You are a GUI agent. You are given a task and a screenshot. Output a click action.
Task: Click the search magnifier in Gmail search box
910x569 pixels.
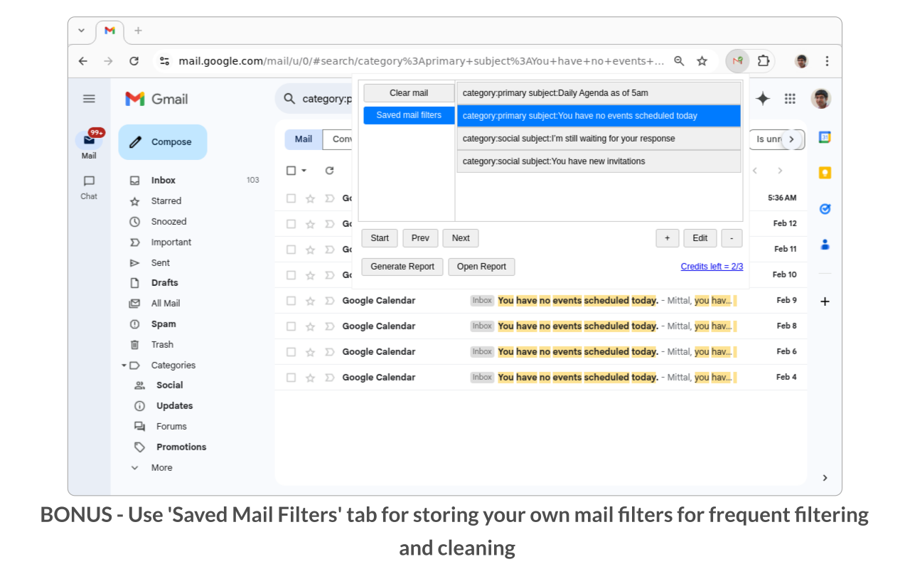click(289, 99)
